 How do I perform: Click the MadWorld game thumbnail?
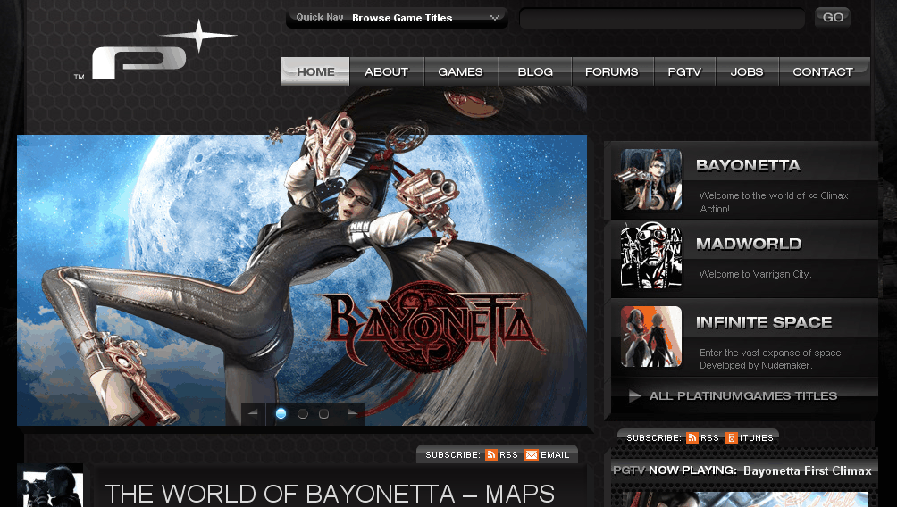tap(651, 258)
